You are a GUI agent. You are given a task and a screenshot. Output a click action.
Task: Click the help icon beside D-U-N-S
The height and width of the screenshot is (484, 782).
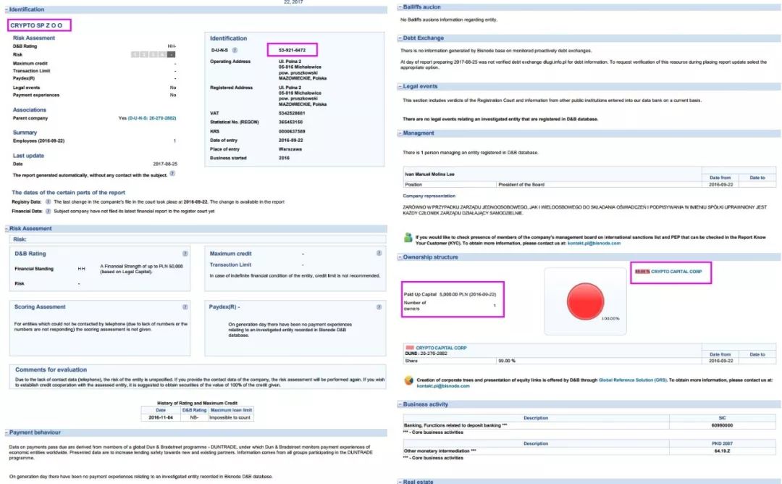pyautogui.click(x=235, y=50)
